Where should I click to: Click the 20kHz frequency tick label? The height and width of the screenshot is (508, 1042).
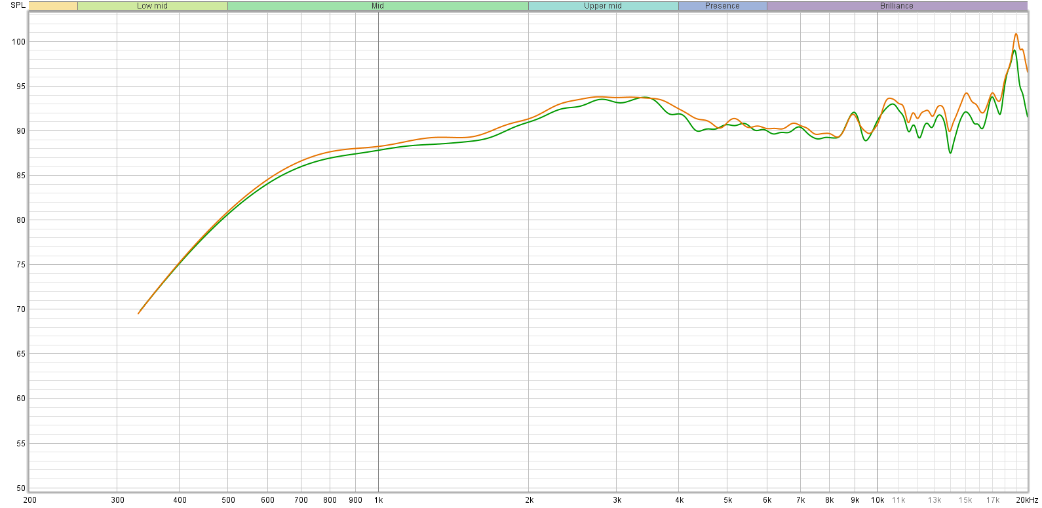coord(1027,500)
